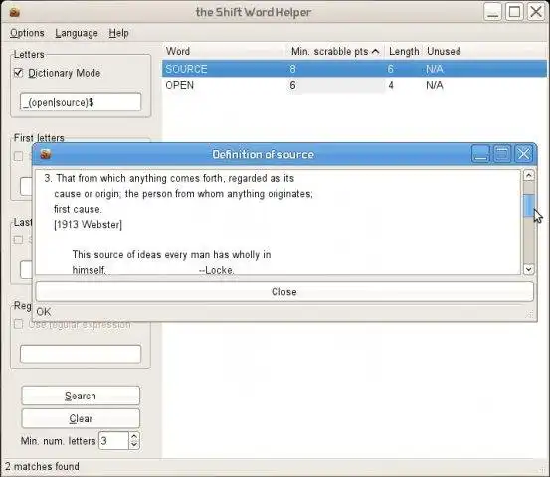The width and height of the screenshot is (550, 477).
Task: Click the Close button in definition dialog
Action: pos(284,291)
